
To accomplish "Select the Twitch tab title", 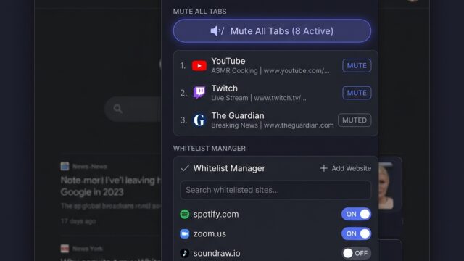I will pos(224,88).
